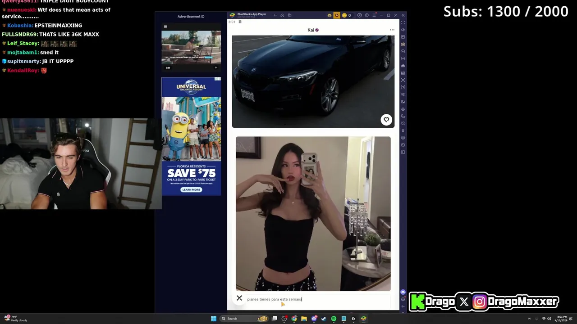Click the screenshot icon in BlueStacks sidebar
Image resolution: width=577 pixels, height=324 pixels.
click(403, 80)
